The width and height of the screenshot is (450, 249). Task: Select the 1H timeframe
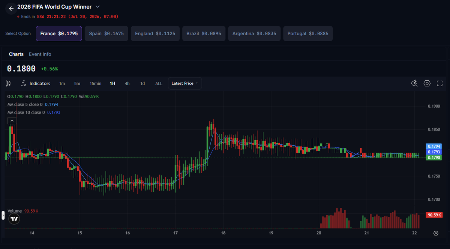click(112, 83)
